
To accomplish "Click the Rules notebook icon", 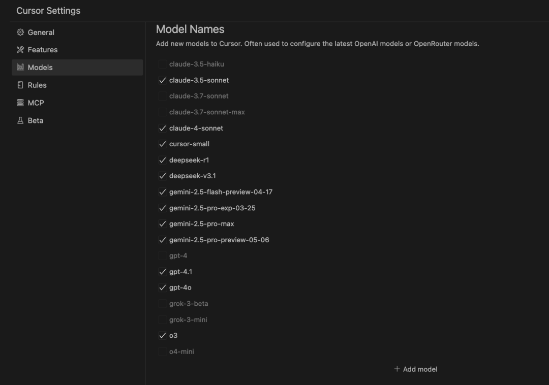I will coord(20,85).
